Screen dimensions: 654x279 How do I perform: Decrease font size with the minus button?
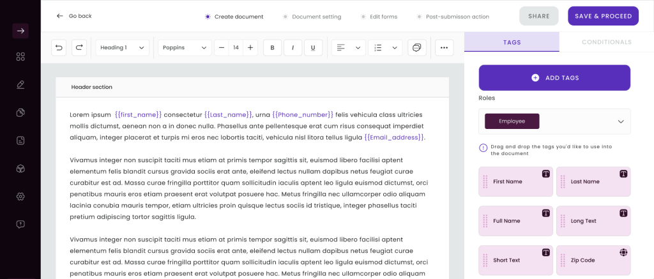click(222, 48)
